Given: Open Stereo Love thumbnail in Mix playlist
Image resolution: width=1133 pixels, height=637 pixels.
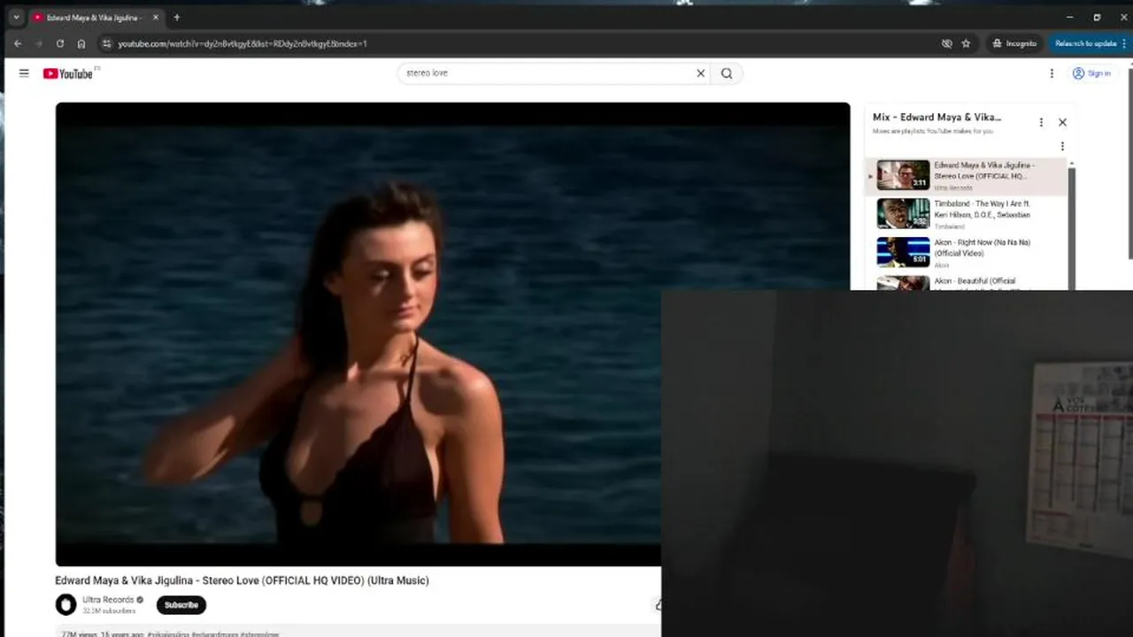Looking at the screenshot, I should 903,175.
